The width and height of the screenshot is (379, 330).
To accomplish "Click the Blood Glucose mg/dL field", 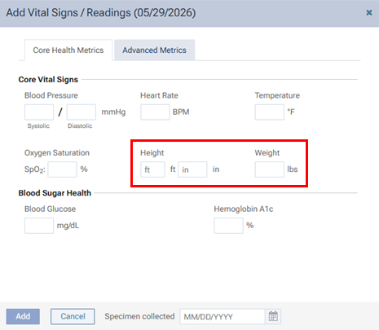I will (39, 226).
